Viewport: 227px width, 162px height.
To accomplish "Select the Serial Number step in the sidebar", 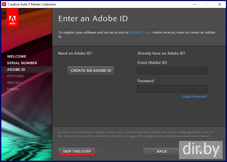I will point(22,63).
